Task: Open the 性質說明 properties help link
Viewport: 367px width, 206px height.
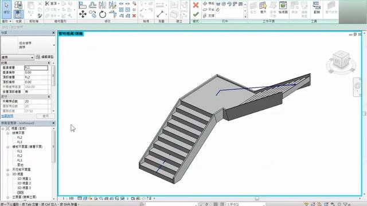Action: [x=7, y=116]
